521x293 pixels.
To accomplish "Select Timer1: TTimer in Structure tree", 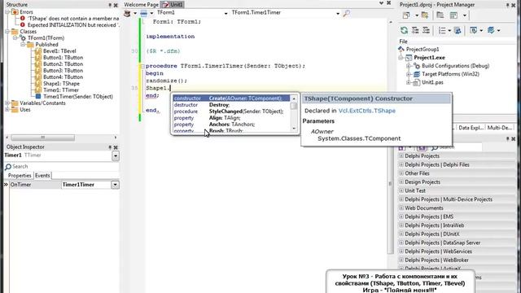I will click(61, 90).
